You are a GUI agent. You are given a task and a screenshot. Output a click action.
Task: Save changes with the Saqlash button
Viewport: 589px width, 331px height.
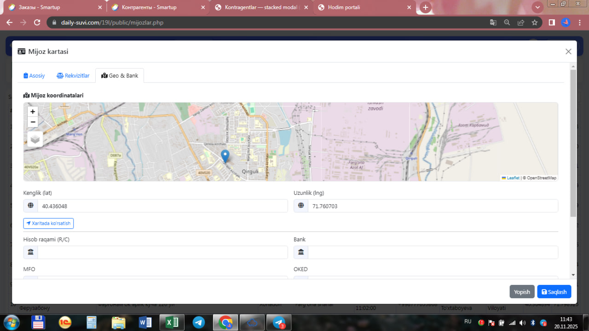[554, 292]
